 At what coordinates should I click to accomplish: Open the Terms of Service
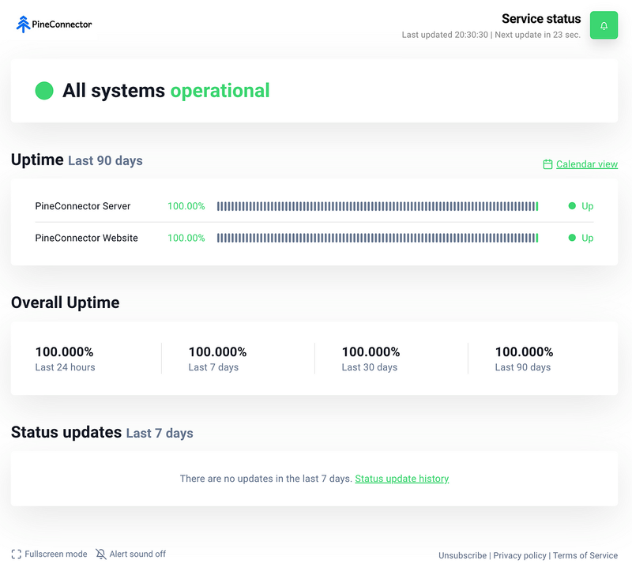click(x=585, y=555)
